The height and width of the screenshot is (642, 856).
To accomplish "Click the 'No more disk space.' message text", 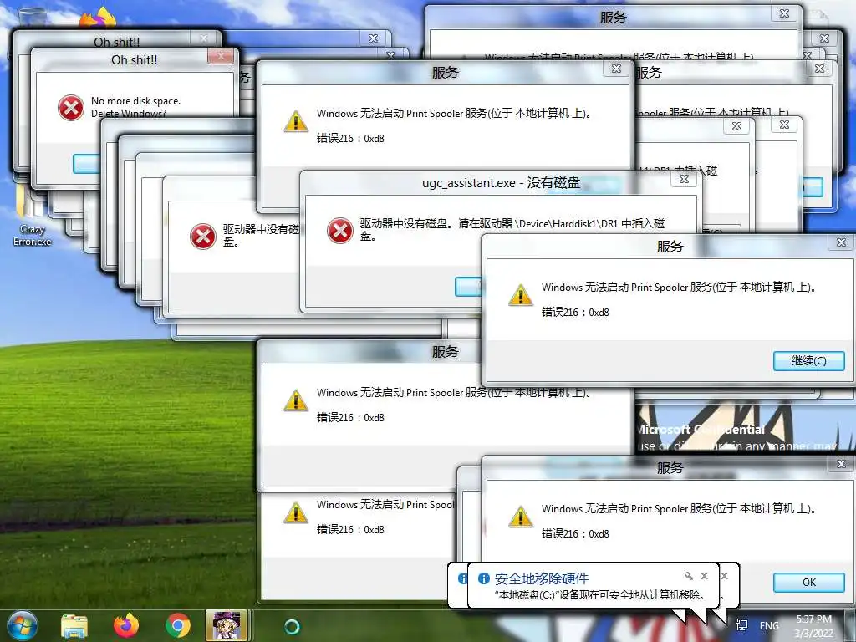I will pos(135,101).
